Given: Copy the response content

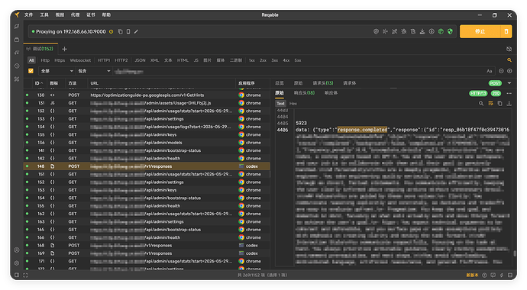Looking at the screenshot, I should pyautogui.click(x=500, y=103).
